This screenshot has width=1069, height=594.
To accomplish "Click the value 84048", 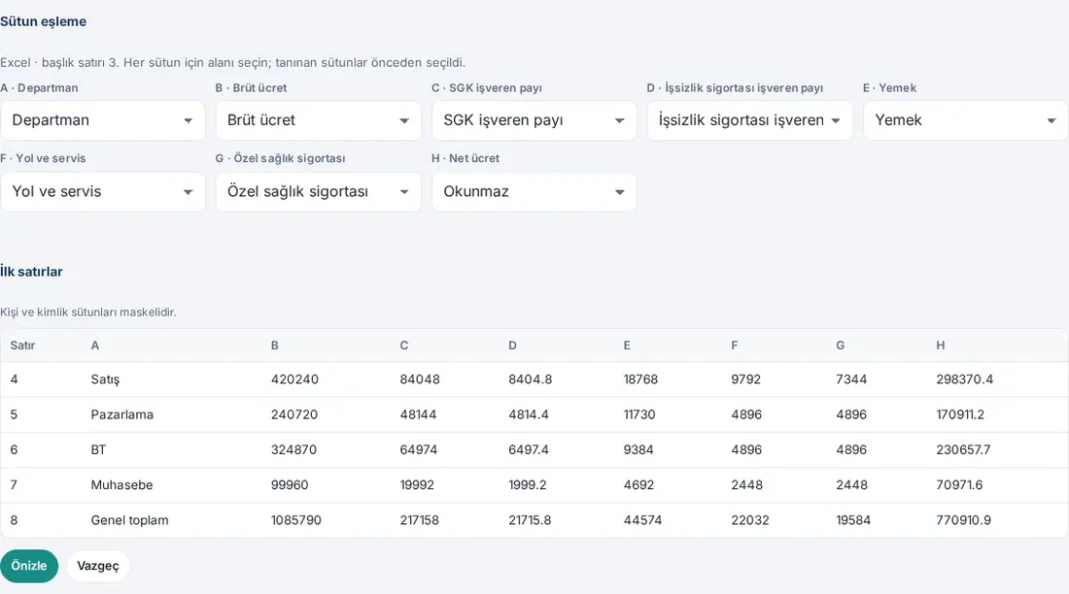I will pos(420,379).
